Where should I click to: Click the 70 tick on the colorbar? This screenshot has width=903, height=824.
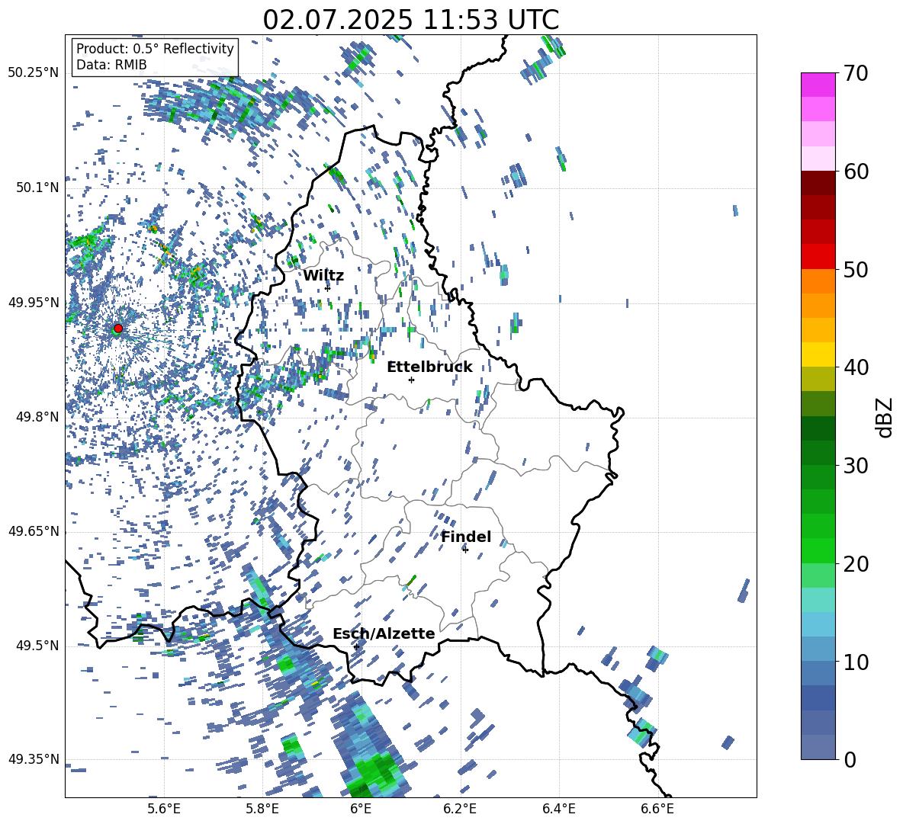pyautogui.click(x=856, y=74)
